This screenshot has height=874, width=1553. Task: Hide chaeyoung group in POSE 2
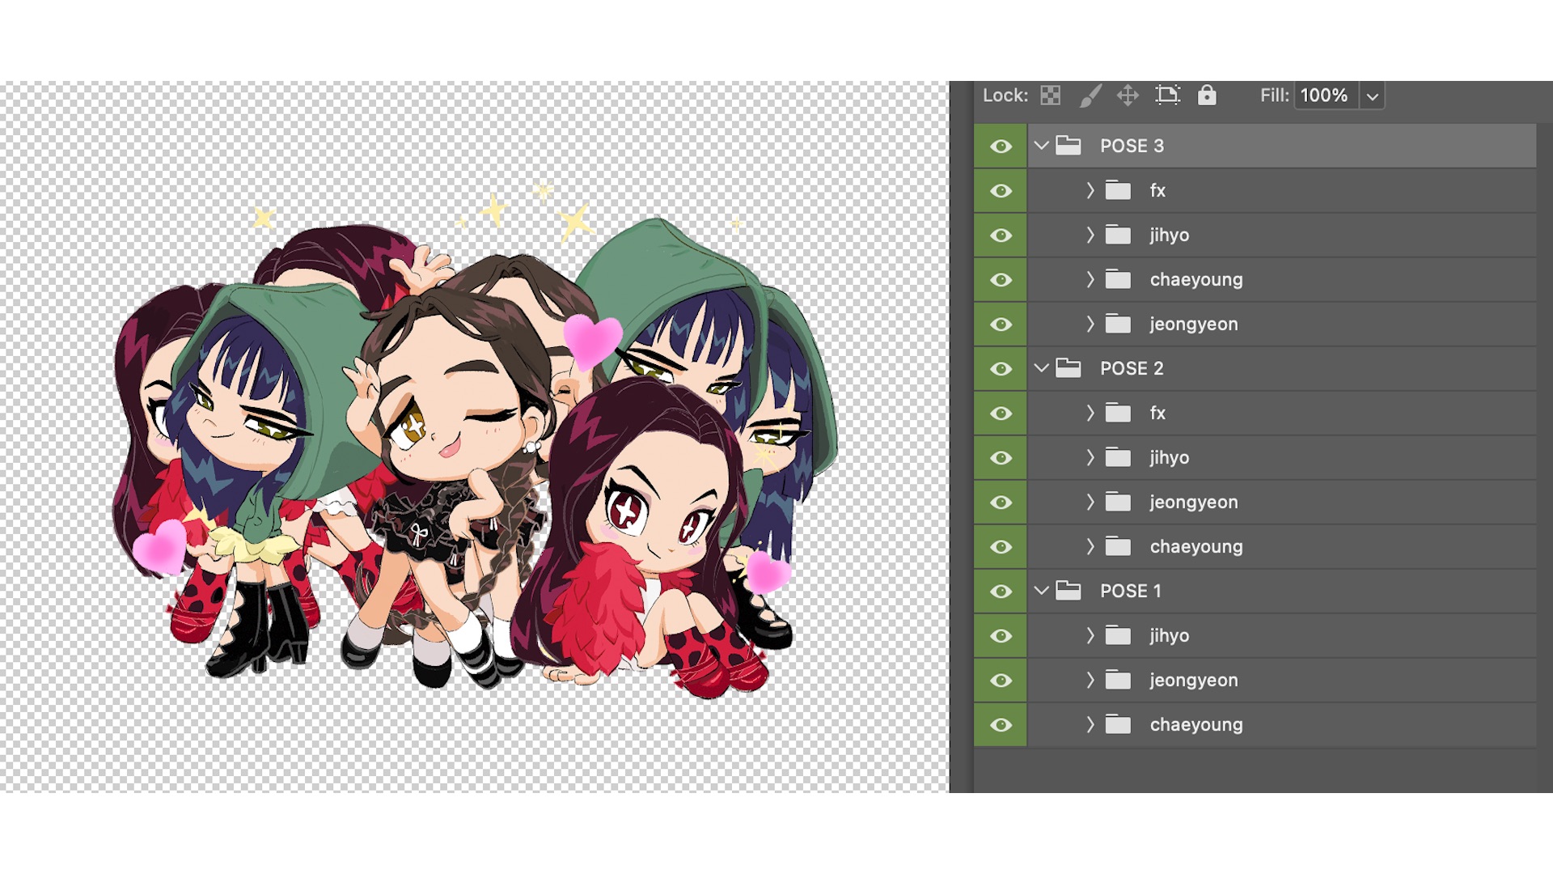[1001, 546]
